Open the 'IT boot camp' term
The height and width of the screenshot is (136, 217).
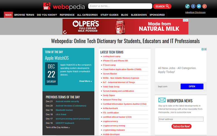click(x=109, y=65)
